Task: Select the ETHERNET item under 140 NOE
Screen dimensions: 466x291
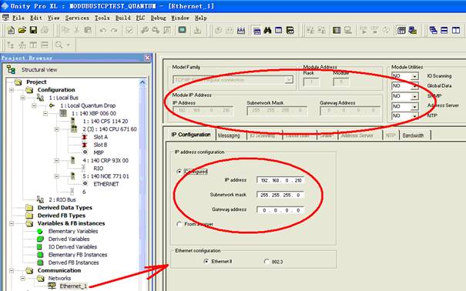Action: [106, 184]
